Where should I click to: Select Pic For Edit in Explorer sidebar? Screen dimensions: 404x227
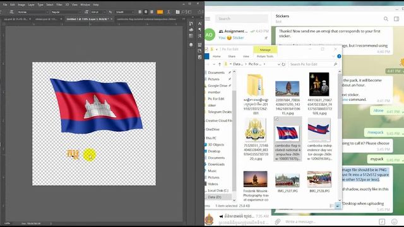(216, 98)
